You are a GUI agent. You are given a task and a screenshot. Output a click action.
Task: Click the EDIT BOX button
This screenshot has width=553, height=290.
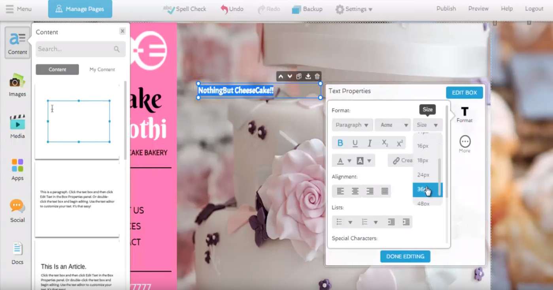point(464,93)
